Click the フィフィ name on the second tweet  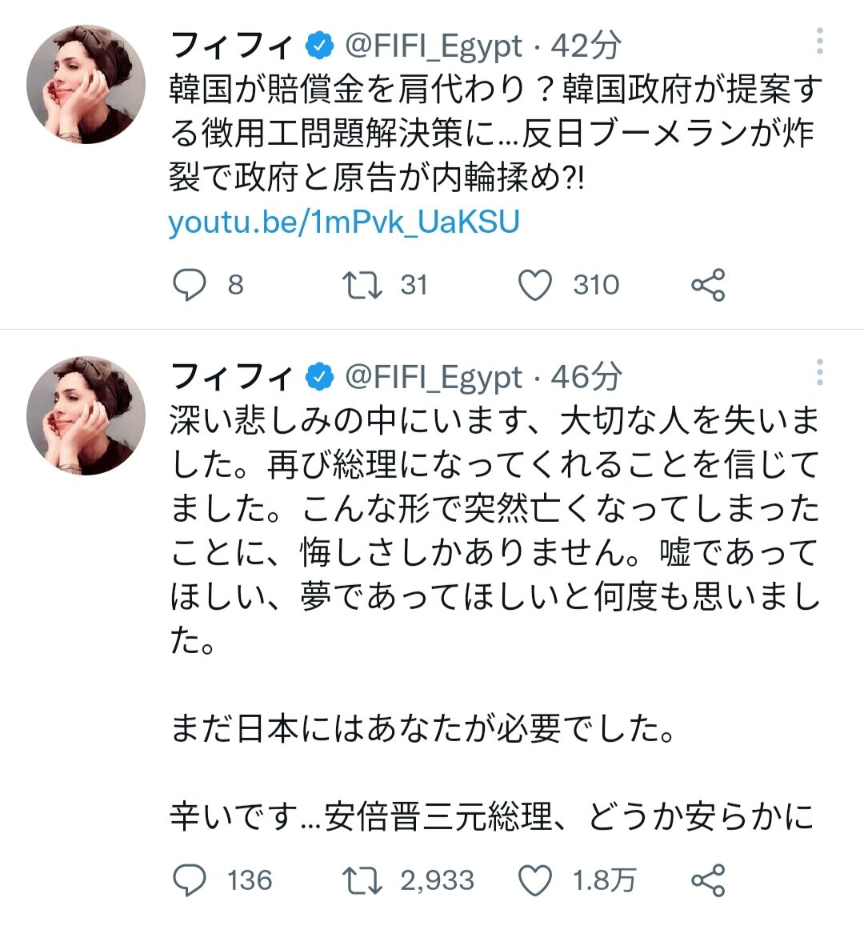coord(233,377)
